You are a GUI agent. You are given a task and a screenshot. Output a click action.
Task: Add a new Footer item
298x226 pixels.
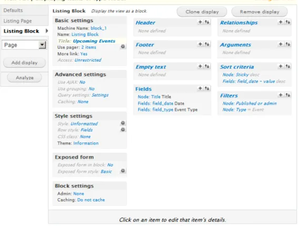200,44
